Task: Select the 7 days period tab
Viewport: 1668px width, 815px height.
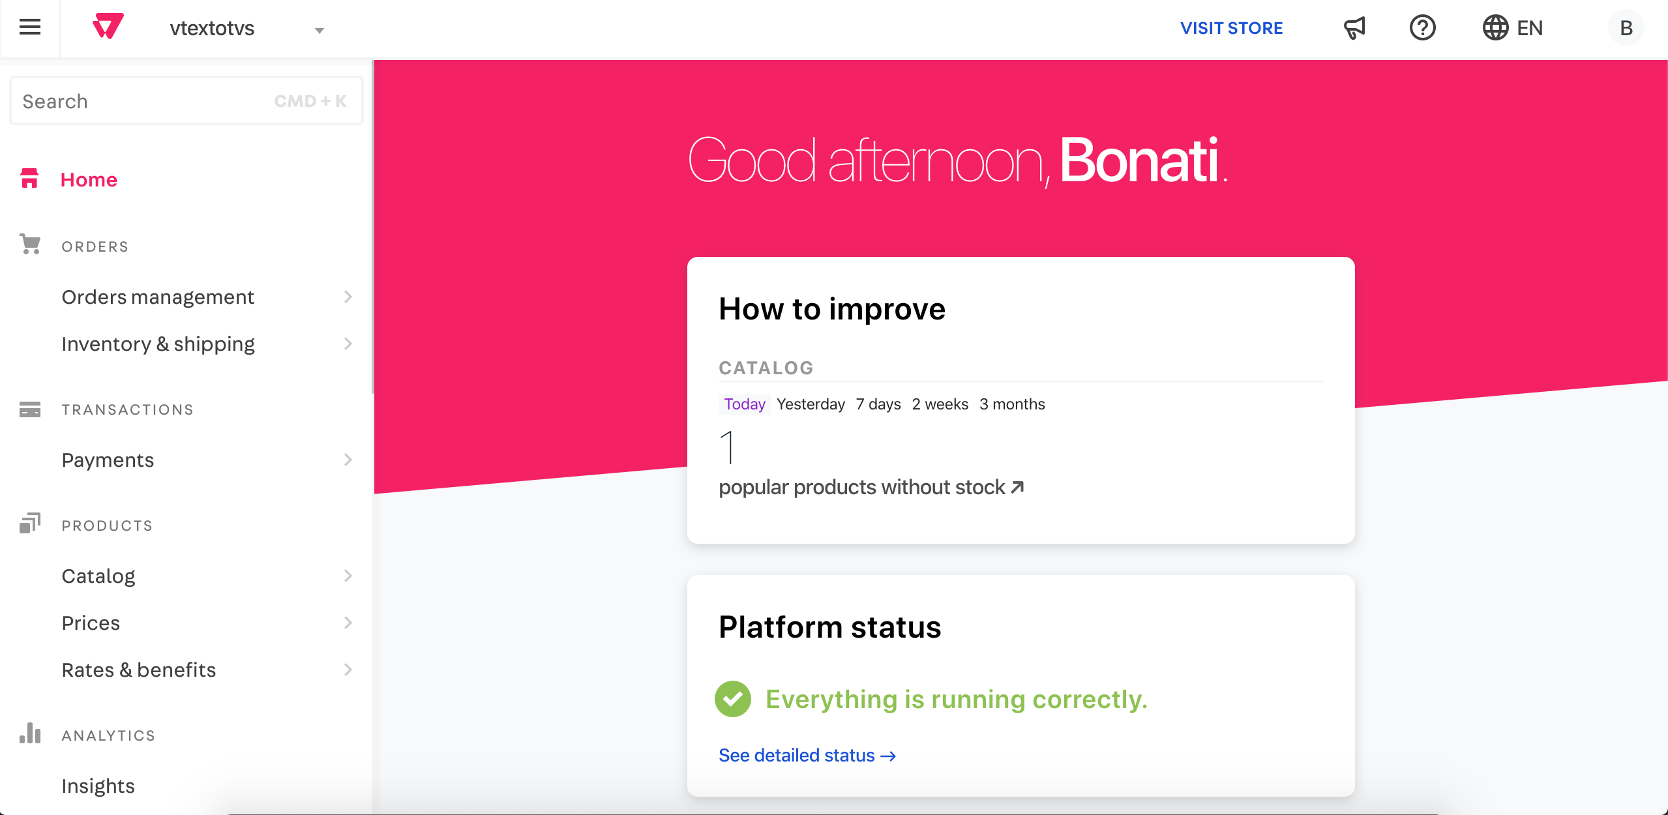Action: (878, 404)
